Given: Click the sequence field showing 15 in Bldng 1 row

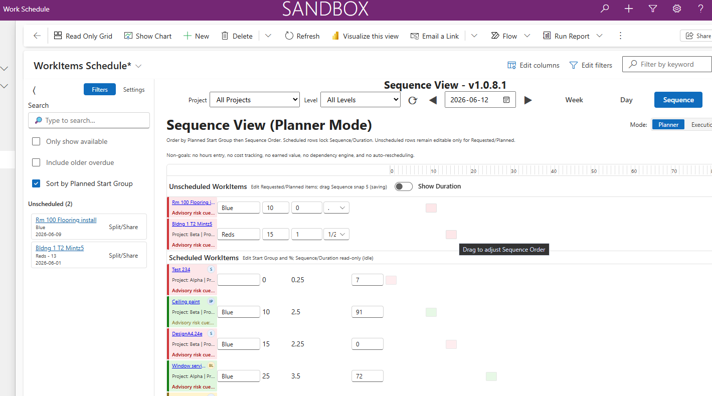Looking at the screenshot, I should pyautogui.click(x=275, y=234).
